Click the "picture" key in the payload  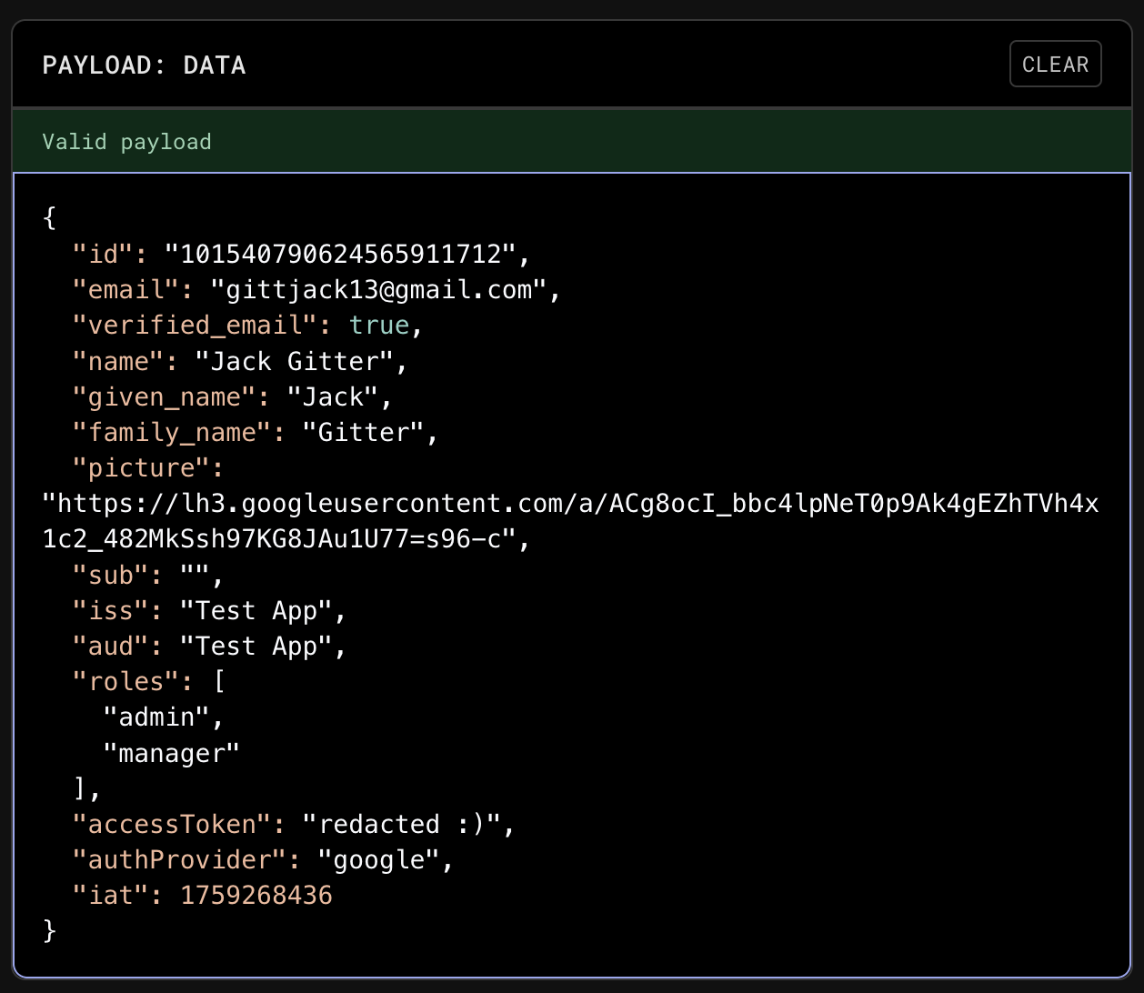coord(141,468)
